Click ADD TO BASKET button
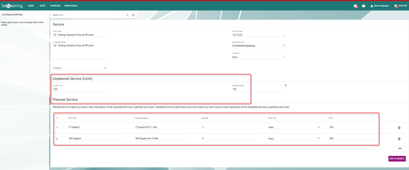409x170 pixels. pos(397,159)
